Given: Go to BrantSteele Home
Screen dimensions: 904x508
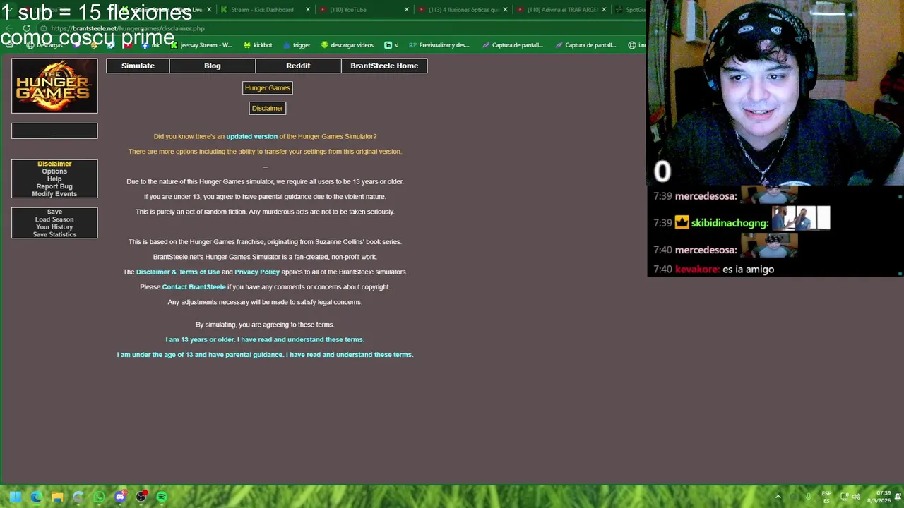Looking at the screenshot, I should (384, 66).
